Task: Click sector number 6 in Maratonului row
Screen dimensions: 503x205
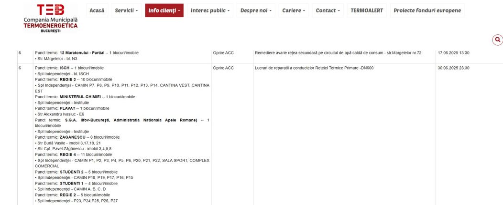Action: coord(20,53)
